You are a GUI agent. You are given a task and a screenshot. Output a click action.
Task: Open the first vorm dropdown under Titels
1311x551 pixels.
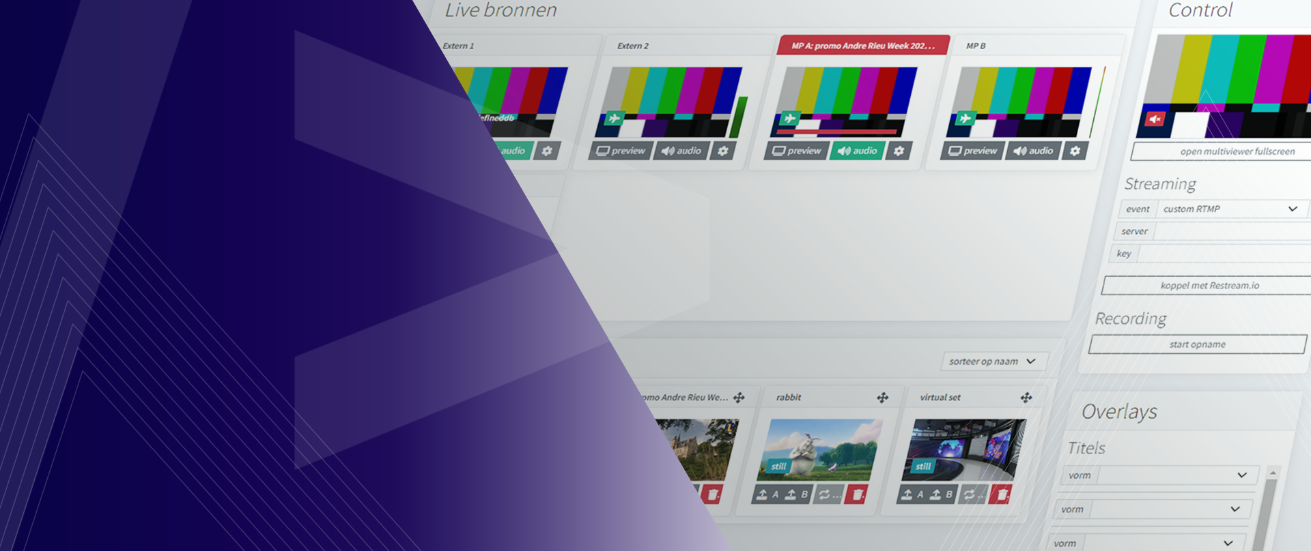tap(1177, 475)
